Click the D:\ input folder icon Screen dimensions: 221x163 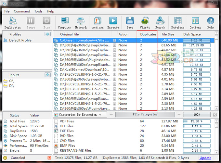point(5,86)
